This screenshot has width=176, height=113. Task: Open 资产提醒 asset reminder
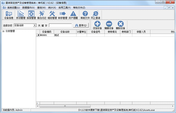73,15
